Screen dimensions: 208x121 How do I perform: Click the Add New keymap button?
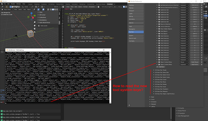(161, 67)
